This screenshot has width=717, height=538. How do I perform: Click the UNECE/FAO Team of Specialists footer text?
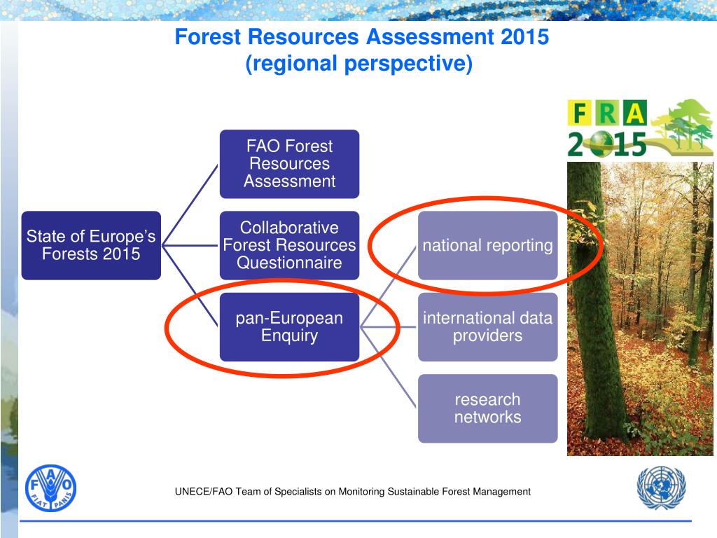click(x=353, y=492)
